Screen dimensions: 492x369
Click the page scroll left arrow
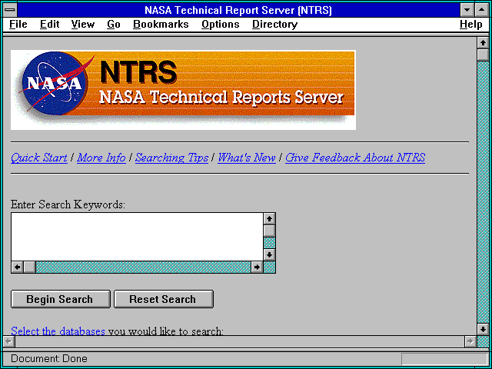click(x=9, y=341)
